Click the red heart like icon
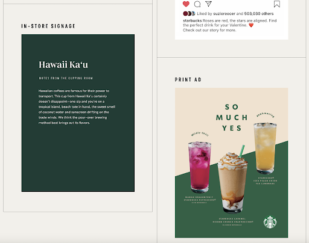The height and width of the screenshot is (243, 309). click(186, 4)
